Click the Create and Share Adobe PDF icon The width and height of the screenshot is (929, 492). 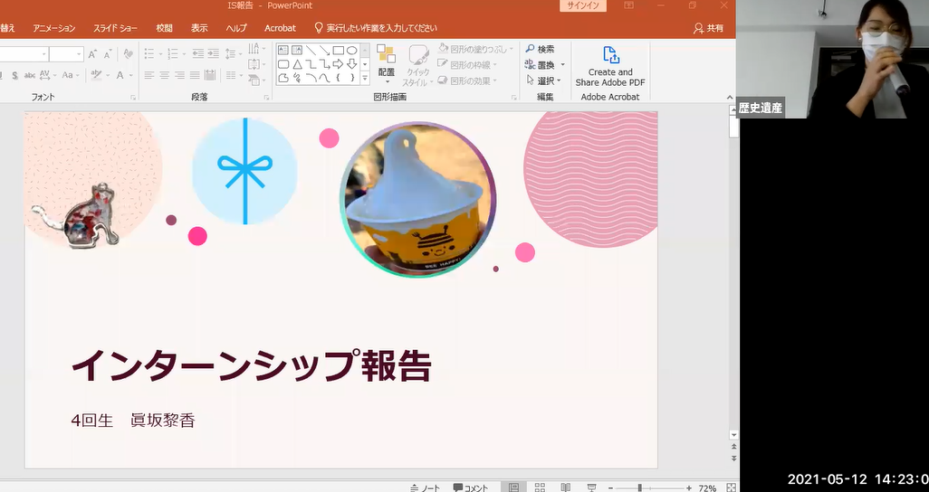[610, 56]
